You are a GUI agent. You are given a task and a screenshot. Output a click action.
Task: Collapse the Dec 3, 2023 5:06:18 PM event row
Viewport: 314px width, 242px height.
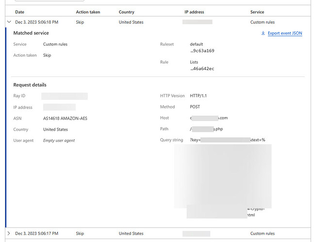point(9,22)
